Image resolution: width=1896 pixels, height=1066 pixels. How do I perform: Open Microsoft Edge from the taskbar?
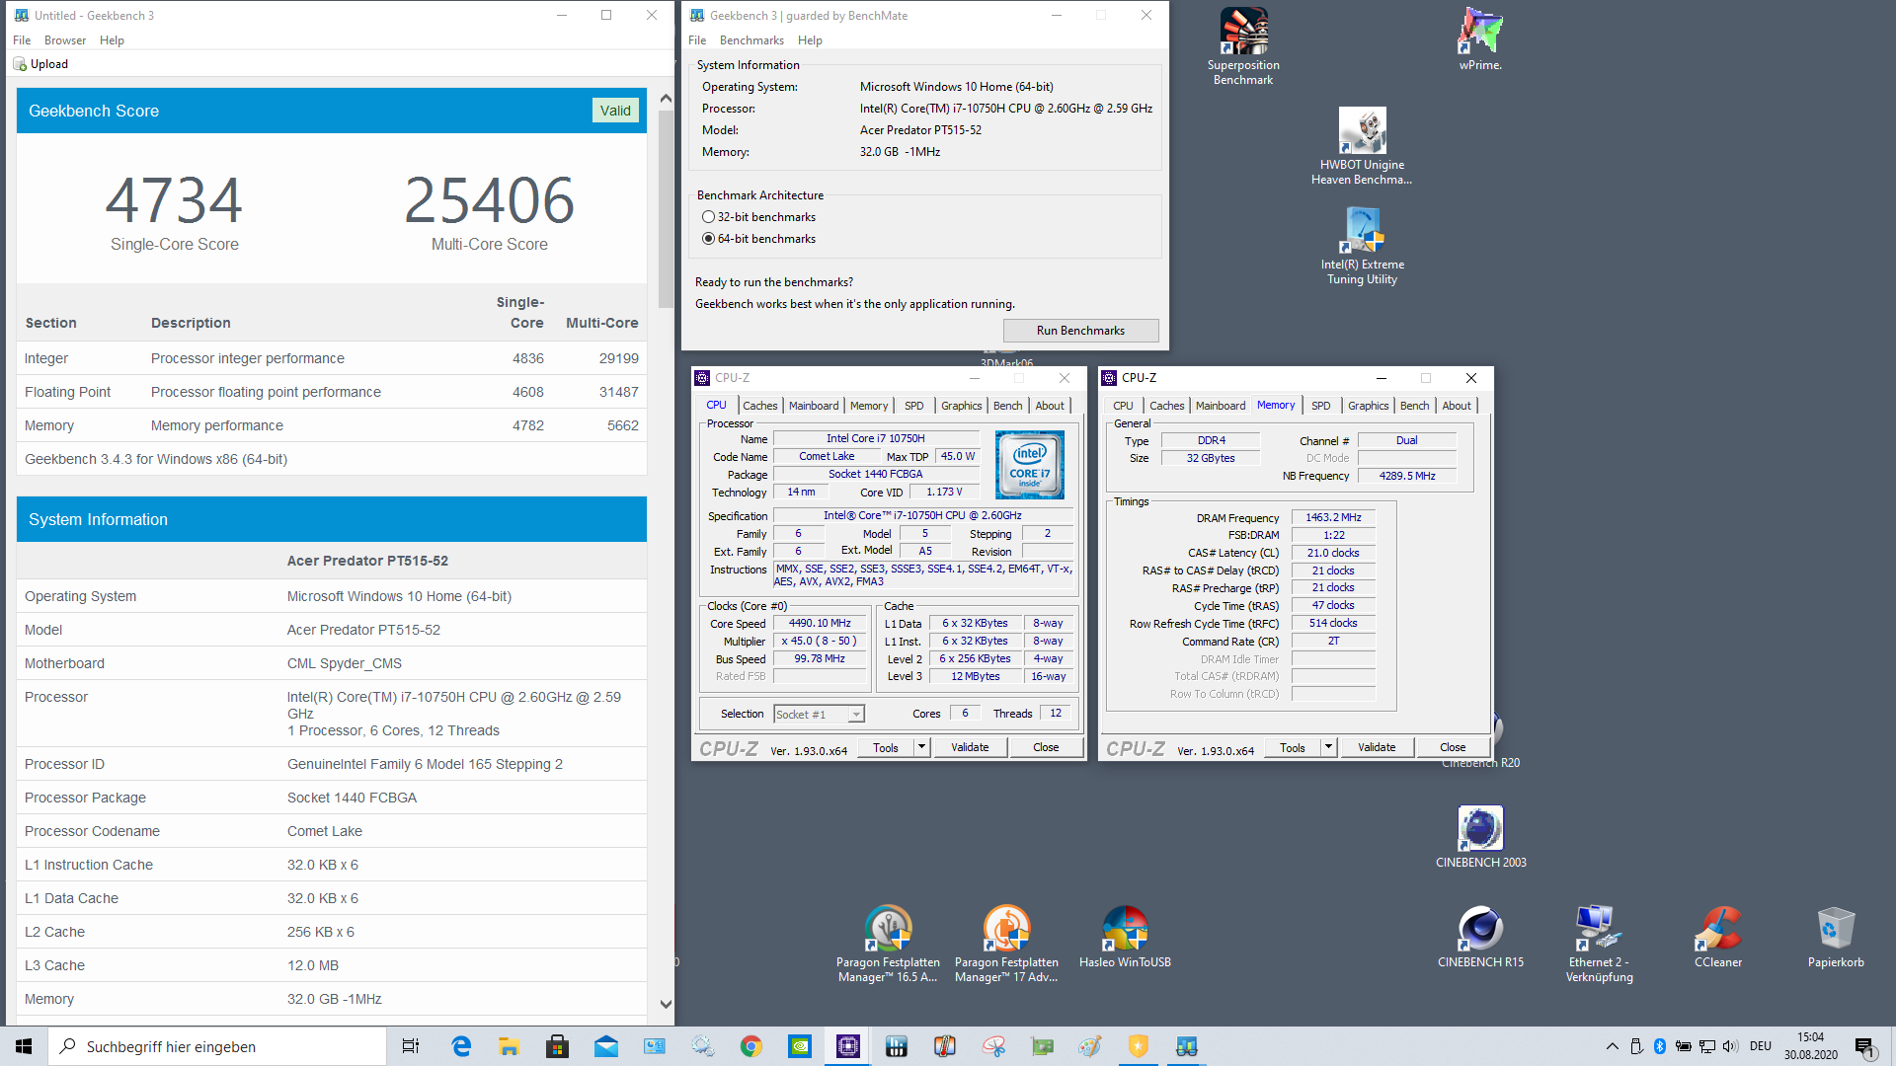point(461,1046)
